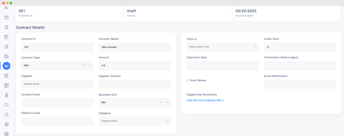
Task: Open the Supplier Name dropdown
Action: (90, 84)
